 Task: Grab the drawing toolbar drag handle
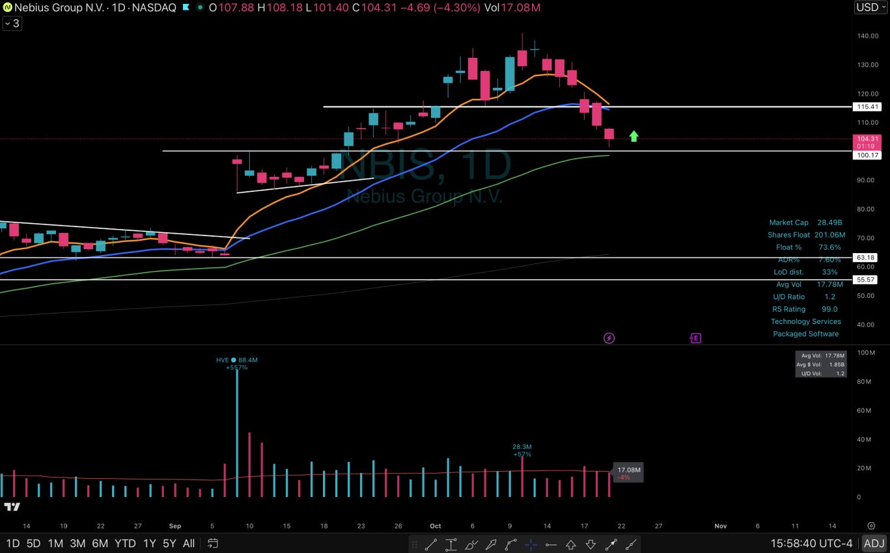(414, 545)
